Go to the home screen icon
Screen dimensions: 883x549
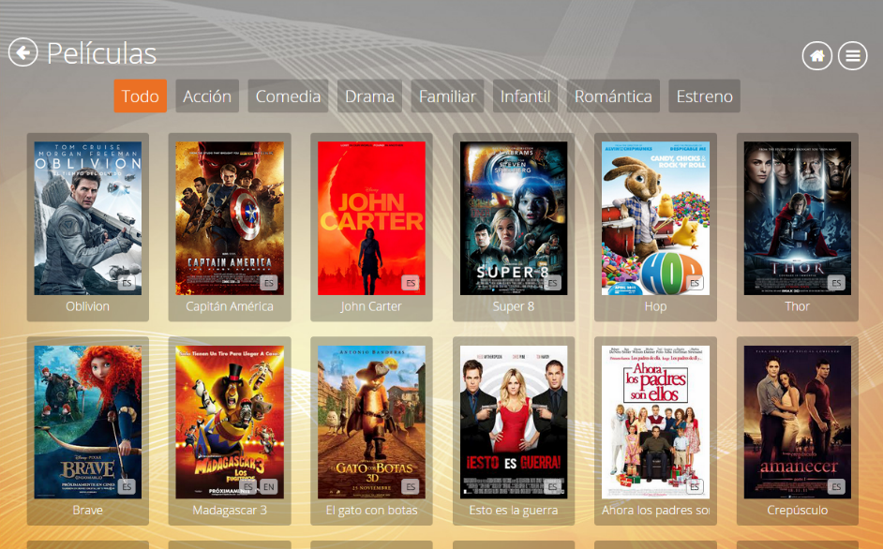pyautogui.click(x=816, y=56)
